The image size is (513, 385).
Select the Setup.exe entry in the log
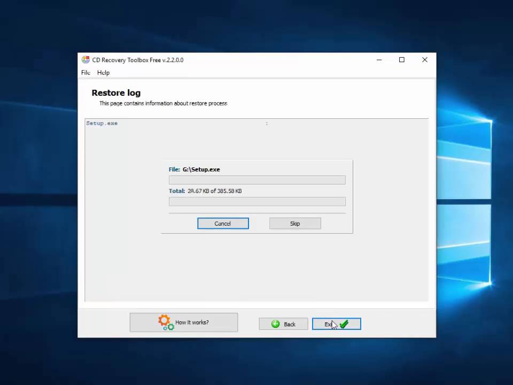pos(102,124)
